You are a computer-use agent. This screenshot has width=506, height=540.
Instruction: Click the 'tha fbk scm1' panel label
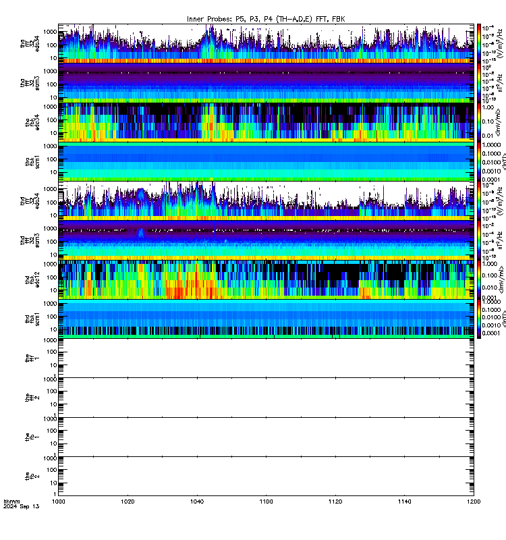click(x=32, y=162)
